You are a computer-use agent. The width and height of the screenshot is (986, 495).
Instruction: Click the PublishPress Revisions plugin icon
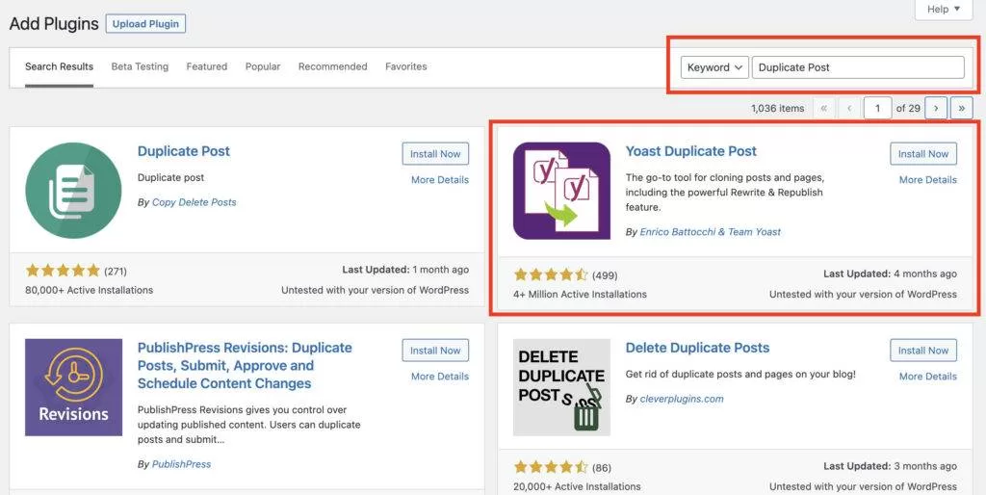pyautogui.click(x=73, y=387)
